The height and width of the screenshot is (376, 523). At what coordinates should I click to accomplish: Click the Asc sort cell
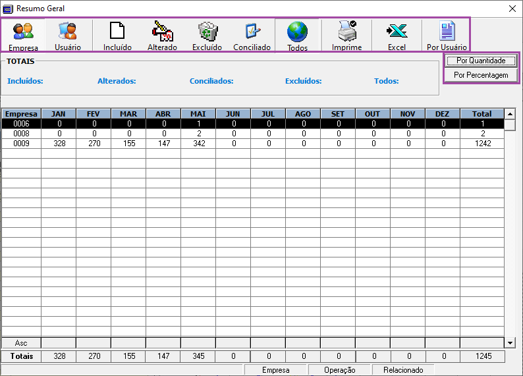(21, 342)
